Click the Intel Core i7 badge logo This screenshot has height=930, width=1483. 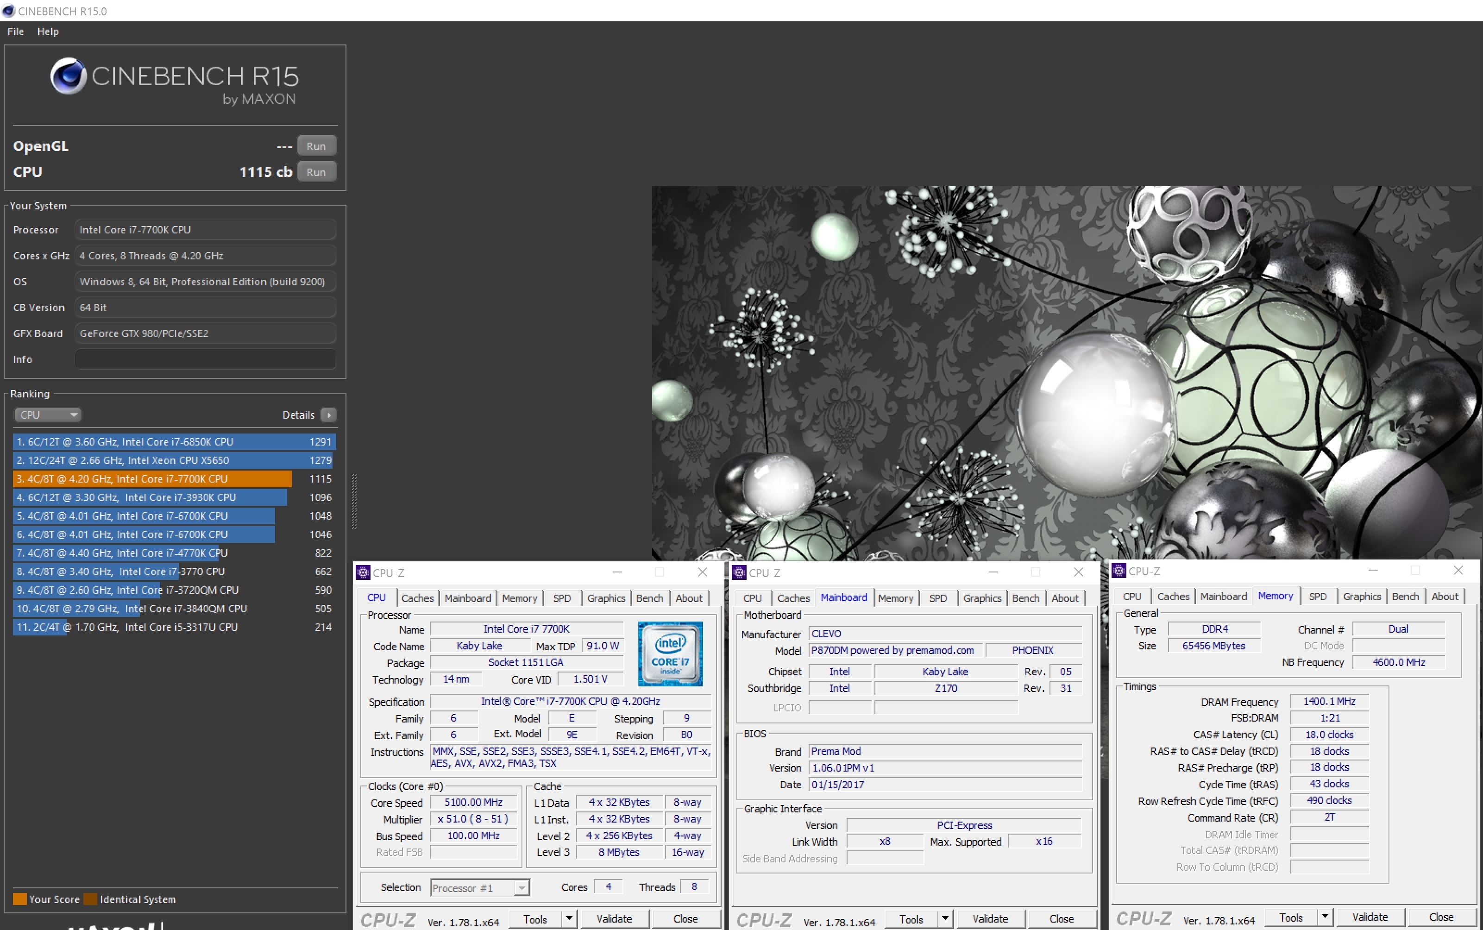(x=670, y=653)
